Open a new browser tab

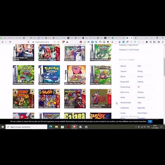point(136,38)
